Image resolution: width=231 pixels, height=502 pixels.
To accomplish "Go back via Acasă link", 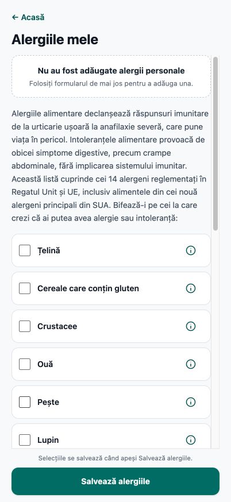I will [x=28, y=17].
